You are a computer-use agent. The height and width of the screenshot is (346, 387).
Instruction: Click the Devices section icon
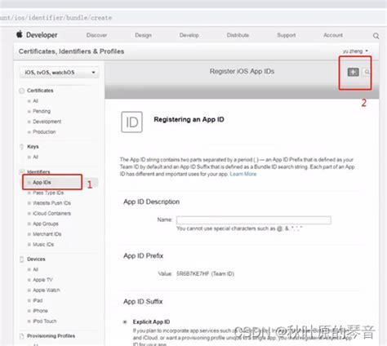pyautogui.click(x=22, y=259)
